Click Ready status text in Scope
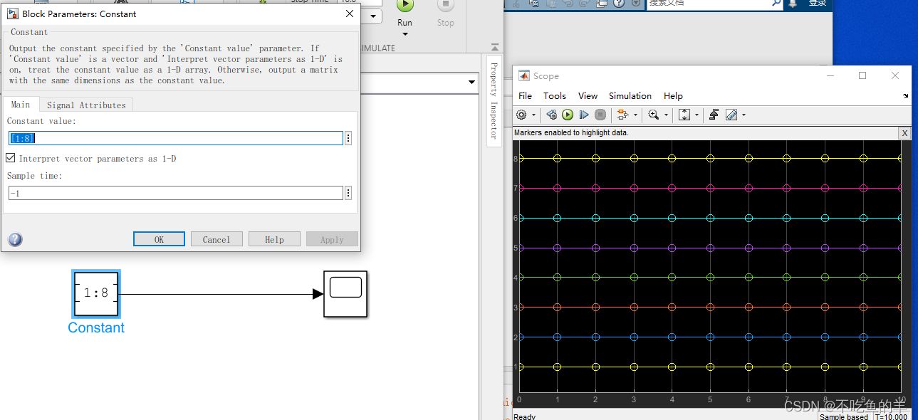This screenshot has width=918, height=420. coord(525,416)
